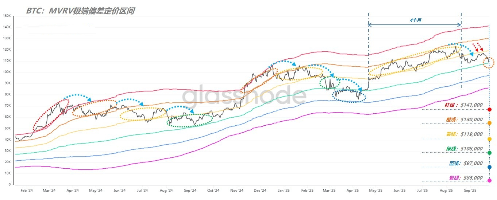Click the yellow dot beside 黄线 $119,000
Screen dimensions: 497x200
point(489,139)
